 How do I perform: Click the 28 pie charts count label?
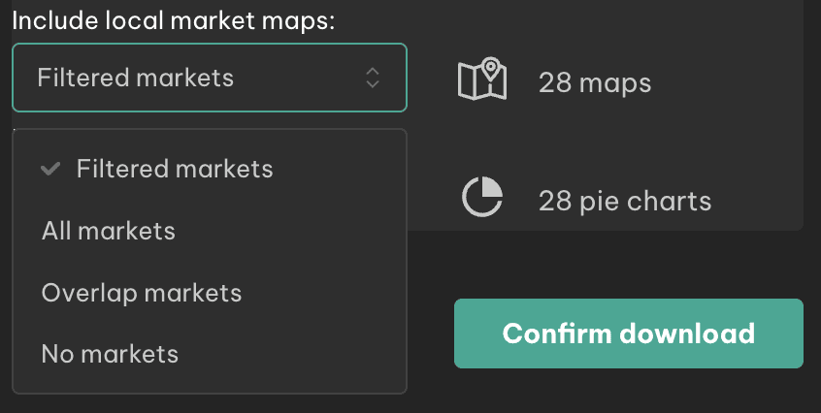(x=625, y=201)
